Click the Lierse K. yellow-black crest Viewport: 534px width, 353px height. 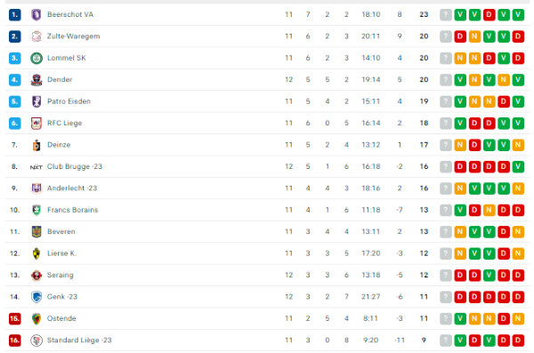click(x=36, y=253)
